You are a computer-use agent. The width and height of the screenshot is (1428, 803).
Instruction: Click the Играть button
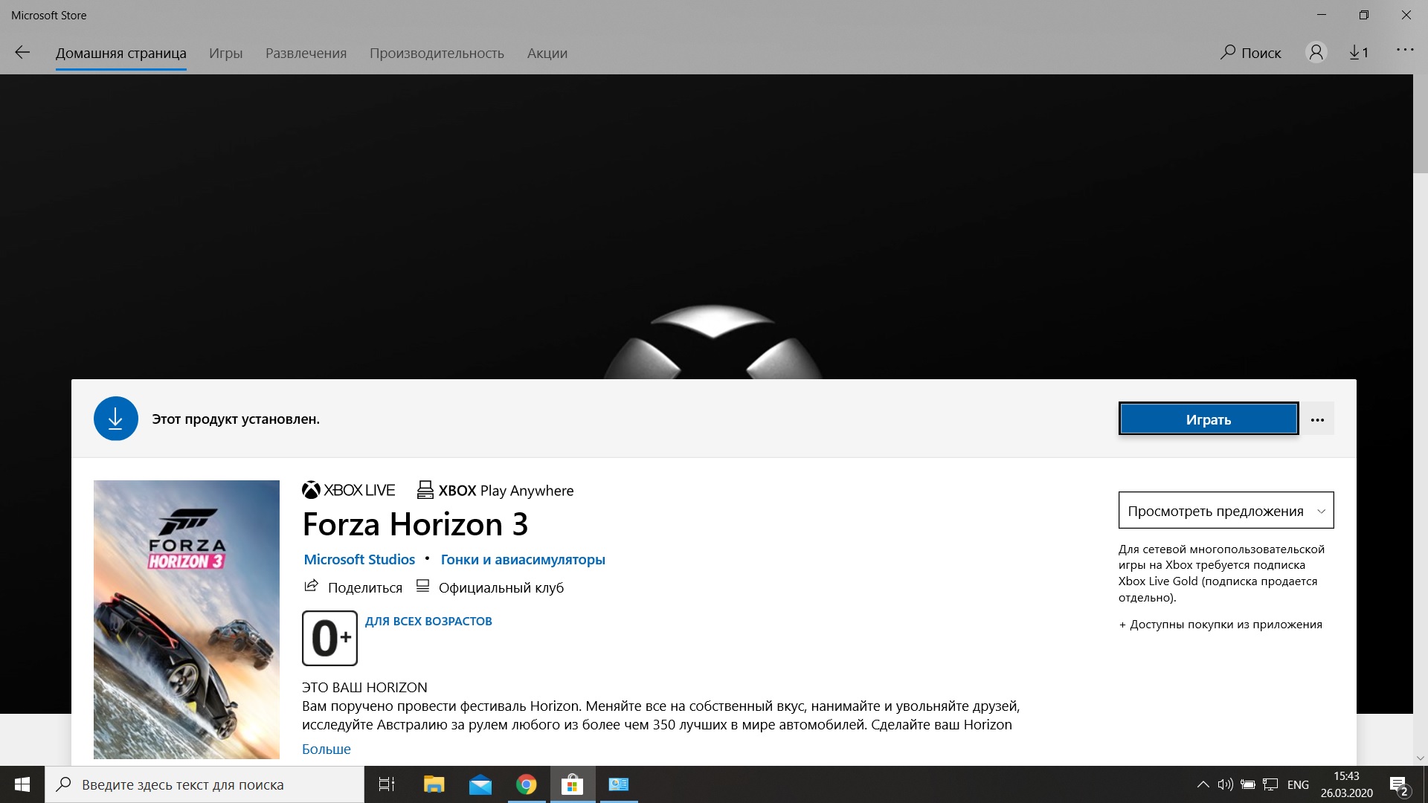coord(1209,419)
